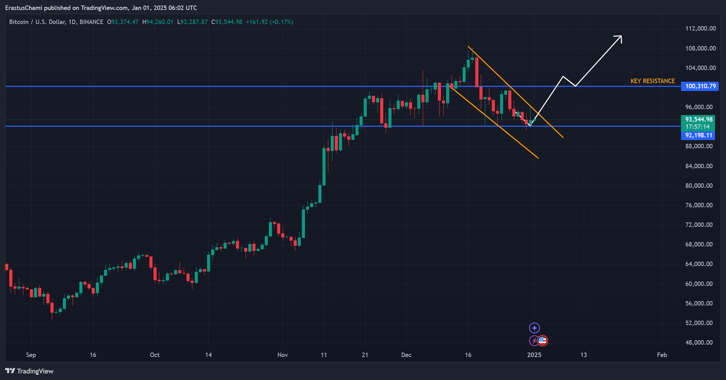Click the Oct date label on time axis
This screenshot has height=380, width=726.
click(x=155, y=355)
